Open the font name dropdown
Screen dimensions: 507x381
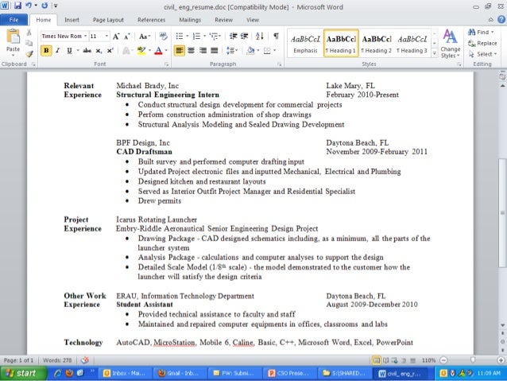pyautogui.click(x=85, y=37)
